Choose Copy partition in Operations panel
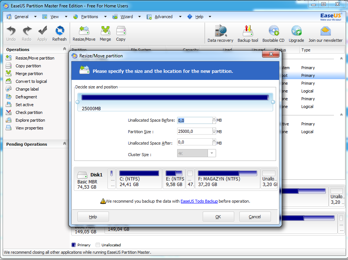 pyautogui.click(x=28, y=66)
